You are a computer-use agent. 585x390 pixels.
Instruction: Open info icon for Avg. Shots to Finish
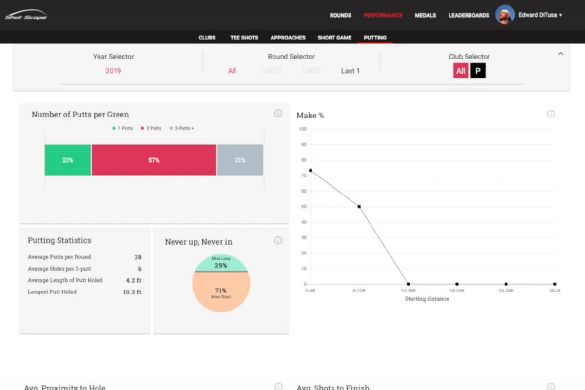[x=551, y=386]
